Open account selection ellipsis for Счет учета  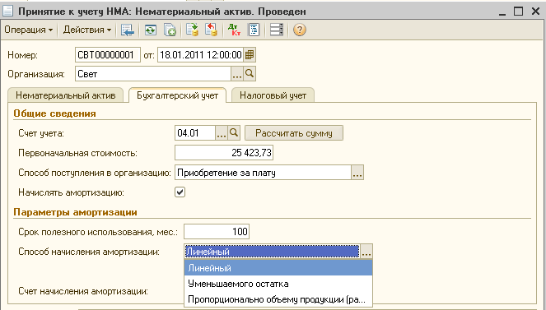pyautogui.click(x=222, y=133)
